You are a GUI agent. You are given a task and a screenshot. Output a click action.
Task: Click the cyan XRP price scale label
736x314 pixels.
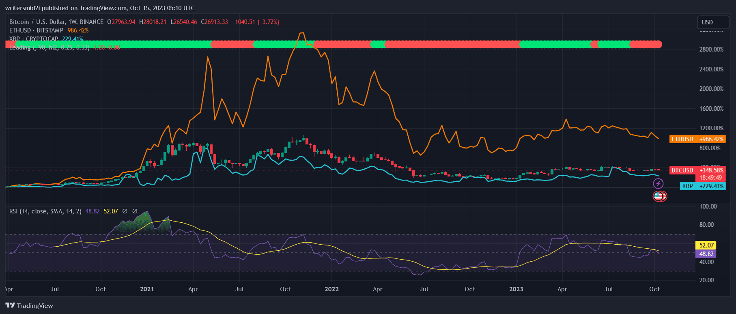[702, 186]
